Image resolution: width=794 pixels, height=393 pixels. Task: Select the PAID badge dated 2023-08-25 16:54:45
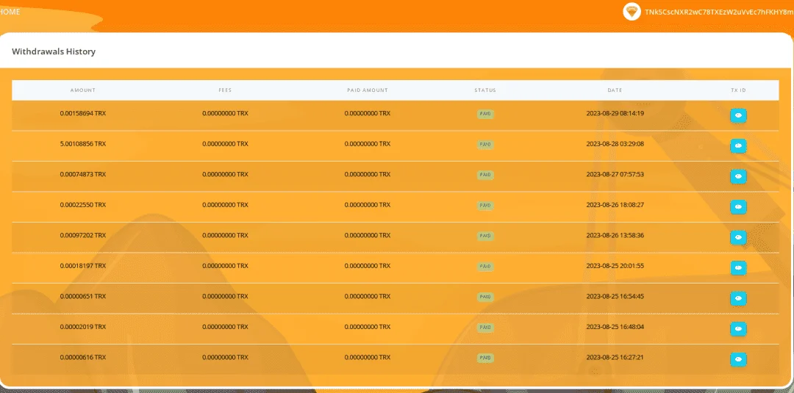485,297
